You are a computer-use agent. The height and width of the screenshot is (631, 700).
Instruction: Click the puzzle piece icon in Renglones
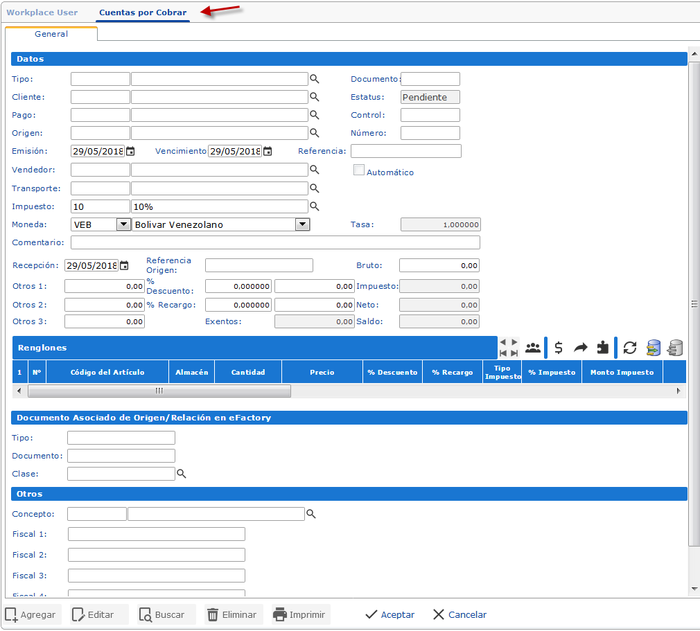603,348
